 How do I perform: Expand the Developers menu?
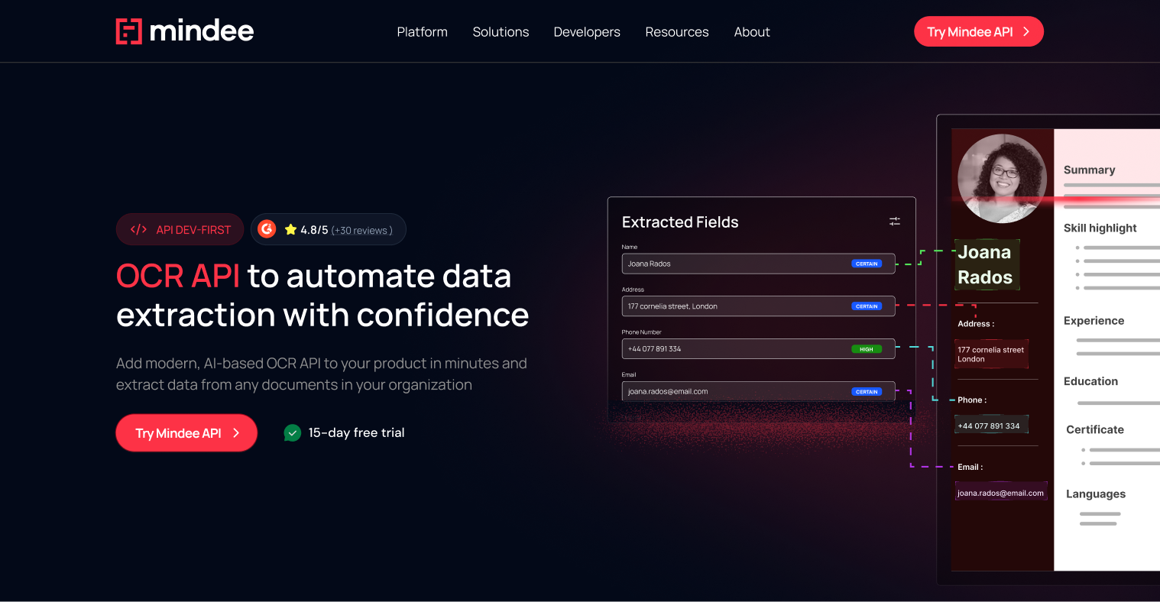pyautogui.click(x=587, y=31)
